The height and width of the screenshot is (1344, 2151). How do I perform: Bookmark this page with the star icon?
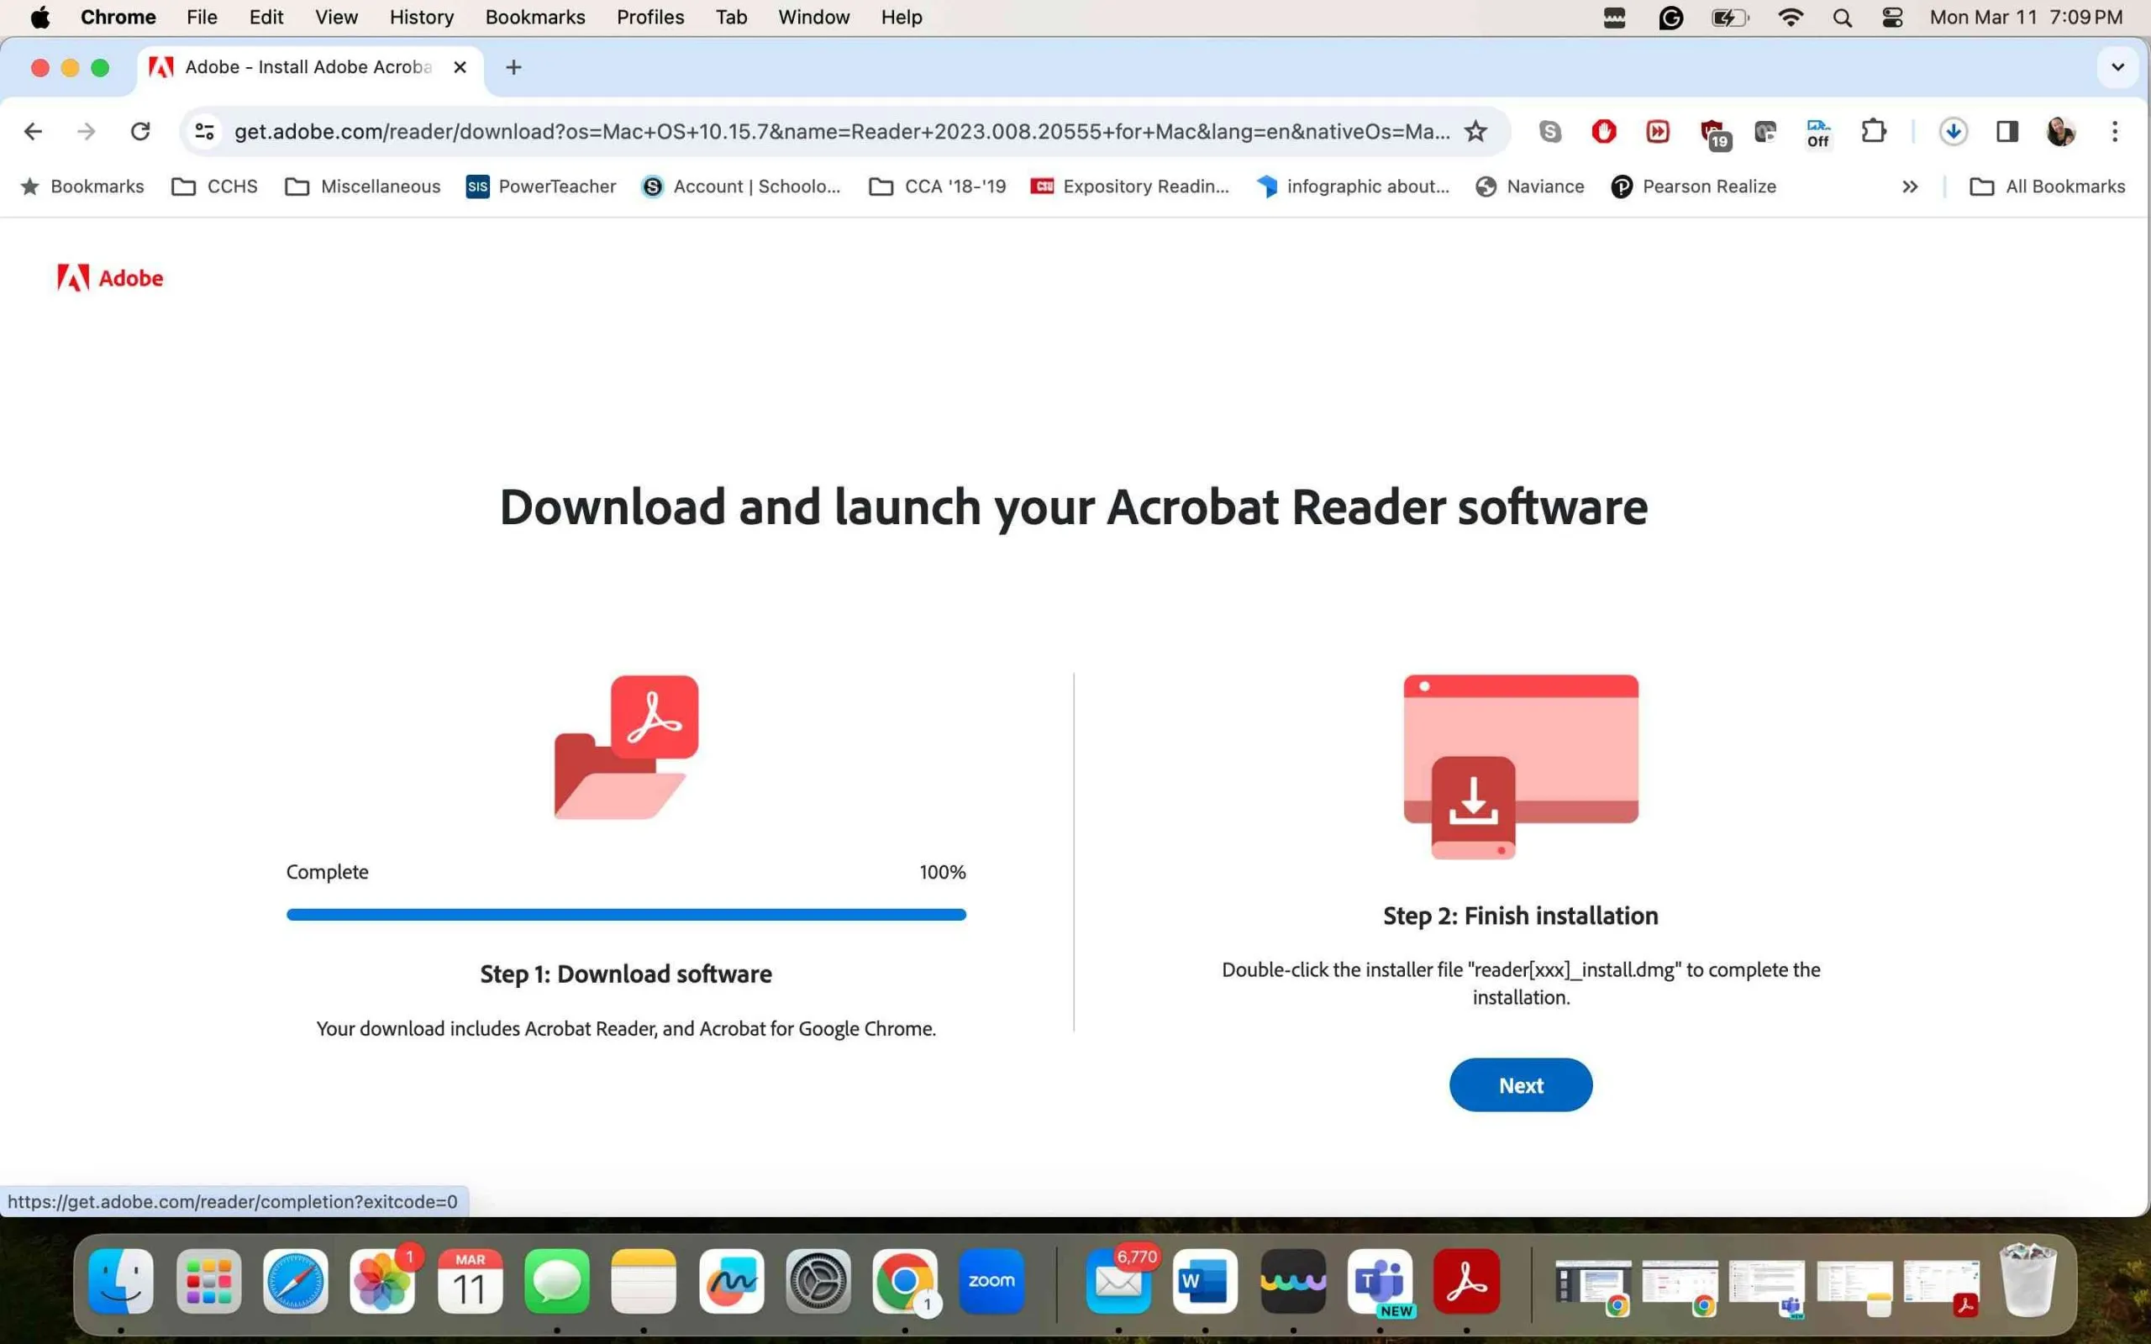[x=1475, y=132]
